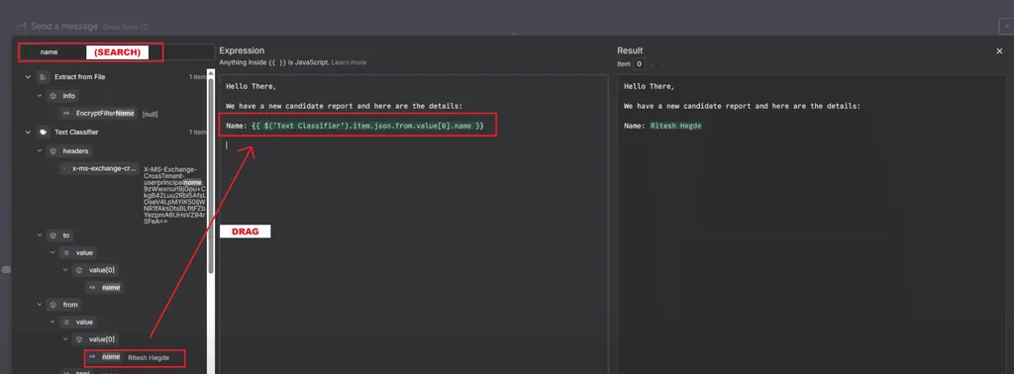Click the search field containing 'name'

[117, 52]
